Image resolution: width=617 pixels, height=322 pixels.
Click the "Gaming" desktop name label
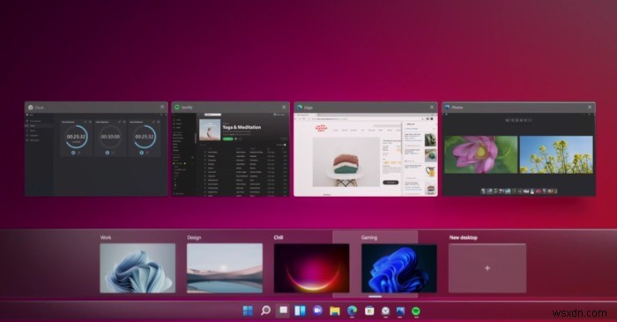pyautogui.click(x=369, y=237)
